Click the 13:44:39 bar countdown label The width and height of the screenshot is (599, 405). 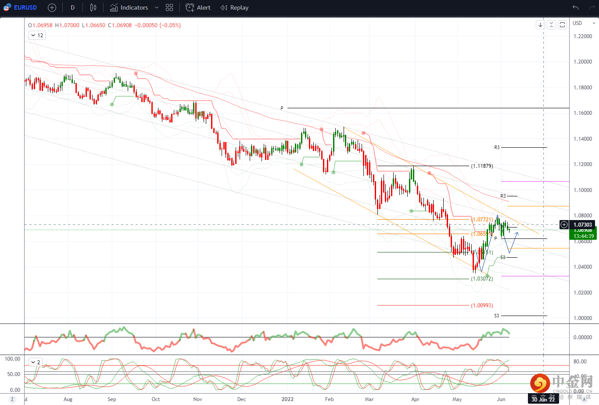[x=584, y=236]
